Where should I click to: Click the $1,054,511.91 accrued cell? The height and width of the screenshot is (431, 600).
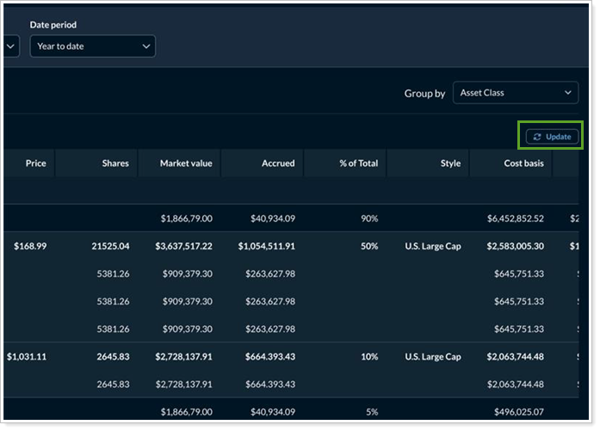pyautogui.click(x=267, y=246)
